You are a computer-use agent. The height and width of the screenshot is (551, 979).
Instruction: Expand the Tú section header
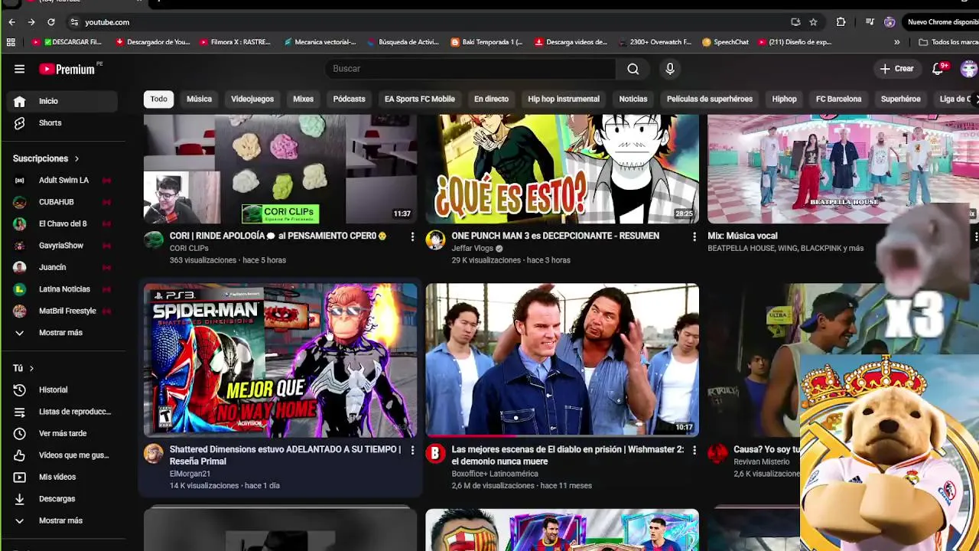(x=24, y=368)
